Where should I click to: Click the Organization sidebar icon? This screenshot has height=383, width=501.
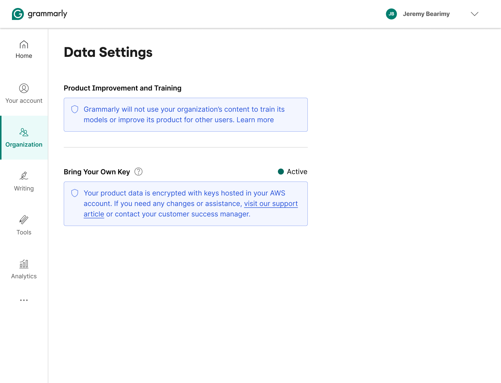[x=24, y=132]
